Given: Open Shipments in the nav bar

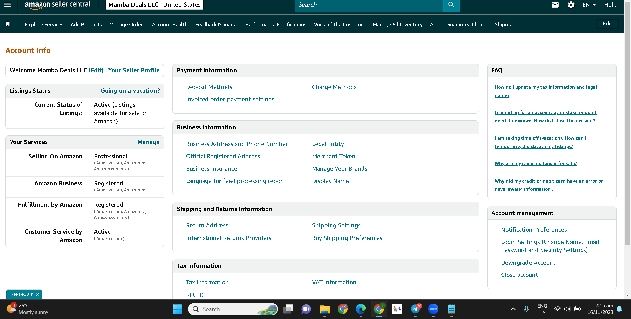Looking at the screenshot, I should [507, 24].
